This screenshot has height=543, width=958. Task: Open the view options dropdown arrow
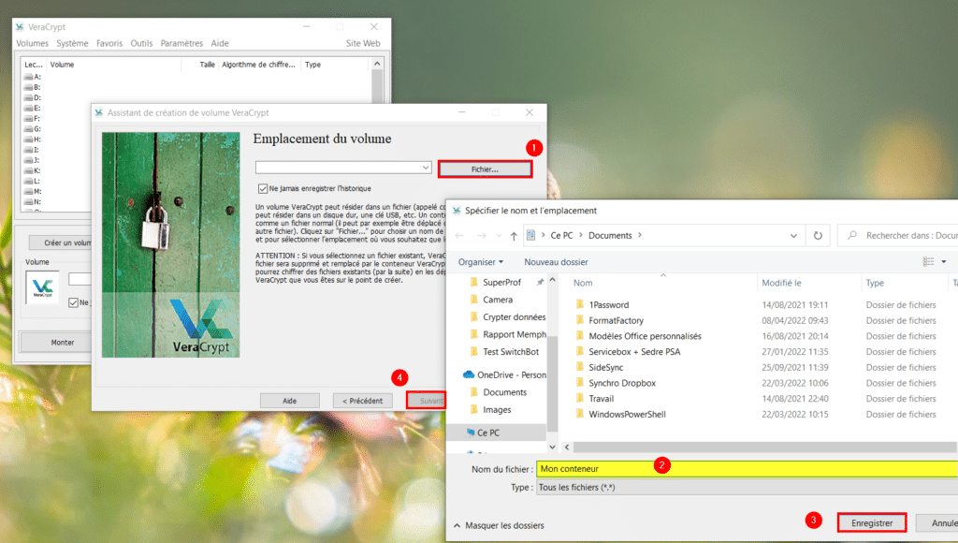[944, 262]
